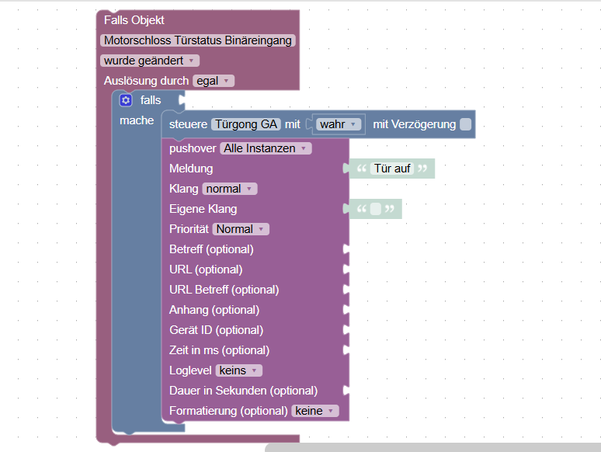Click the URL Betreff (optional) label
Viewport: 601px width, 452px height.
pos(224,290)
